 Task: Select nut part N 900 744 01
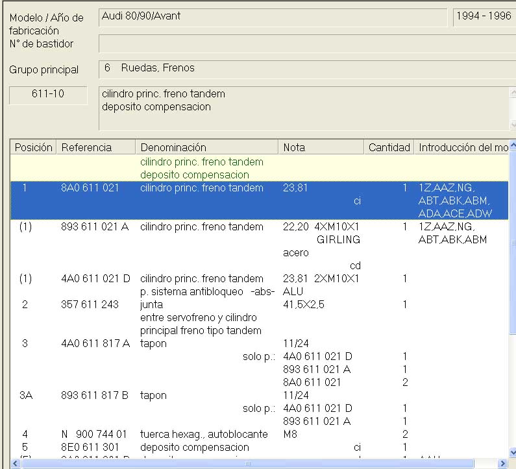coord(94,434)
